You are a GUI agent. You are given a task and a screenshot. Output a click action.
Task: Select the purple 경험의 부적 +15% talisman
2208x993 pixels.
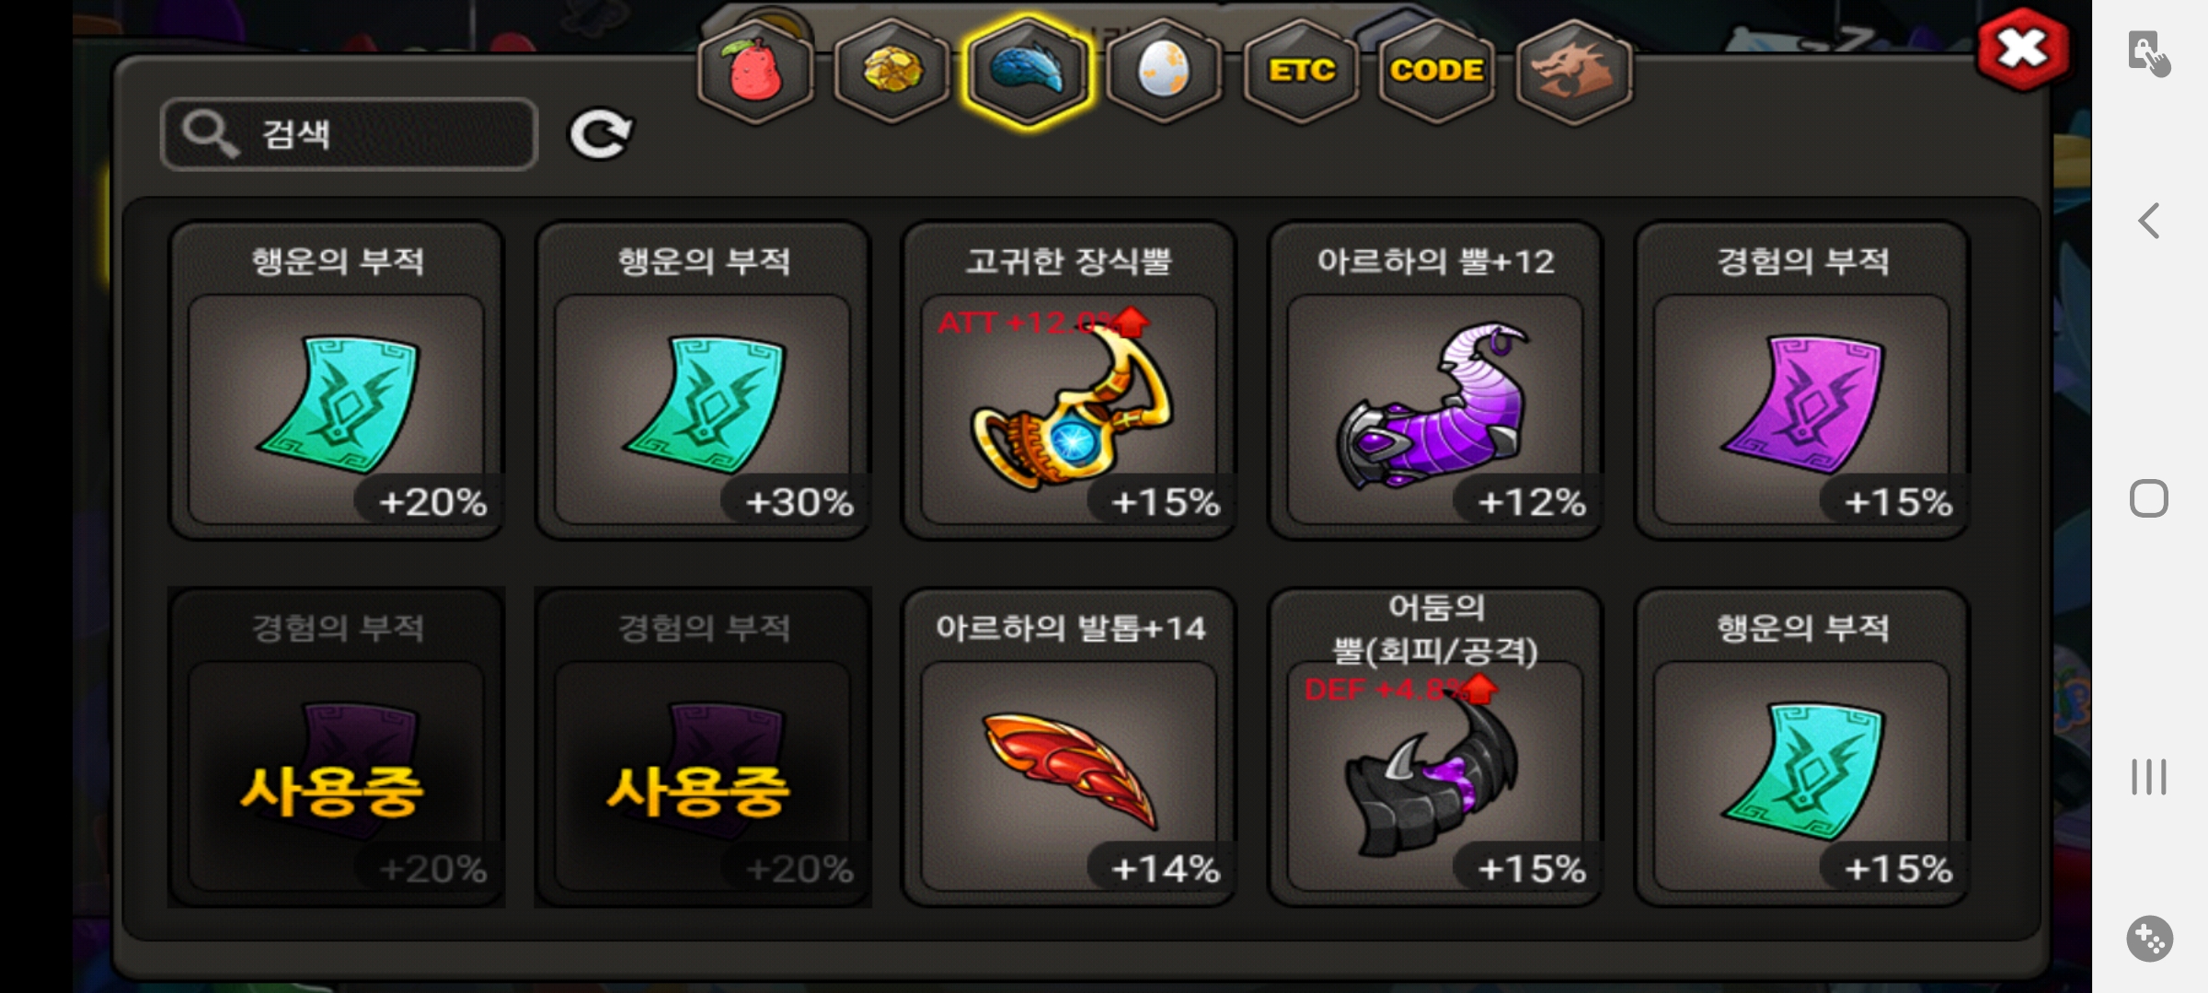pos(1801,381)
